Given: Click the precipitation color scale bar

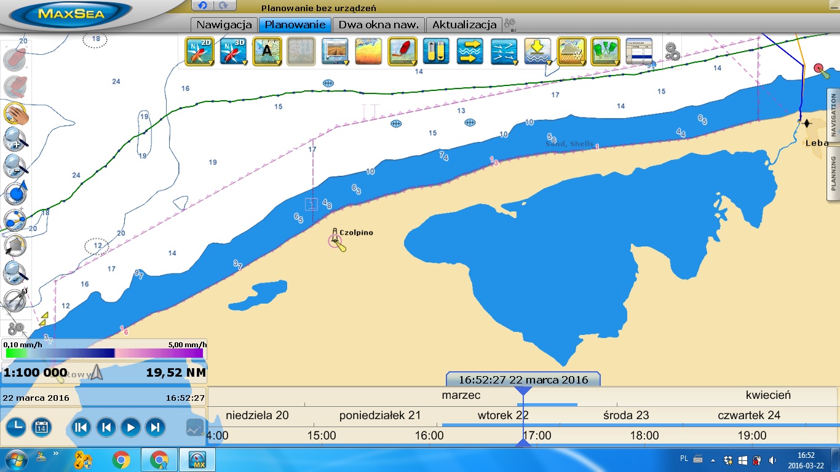Looking at the screenshot, I should tap(104, 353).
